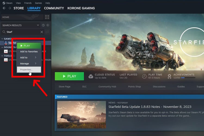This screenshot has height=136, width=204.
Task: Click the Steam logo icon in menu bar
Action: click(x=4, y=3)
